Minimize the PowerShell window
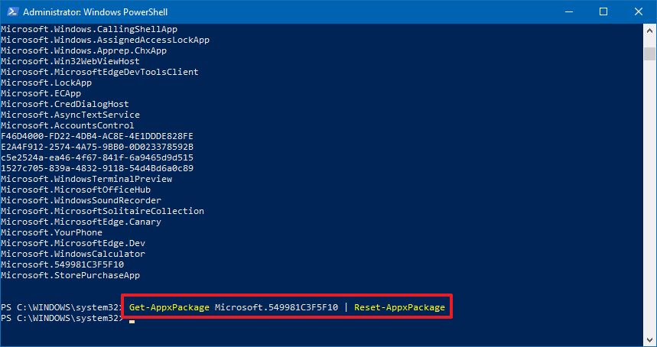Image resolution: width=657 pixels, height=347 pixels. [568, 11]
